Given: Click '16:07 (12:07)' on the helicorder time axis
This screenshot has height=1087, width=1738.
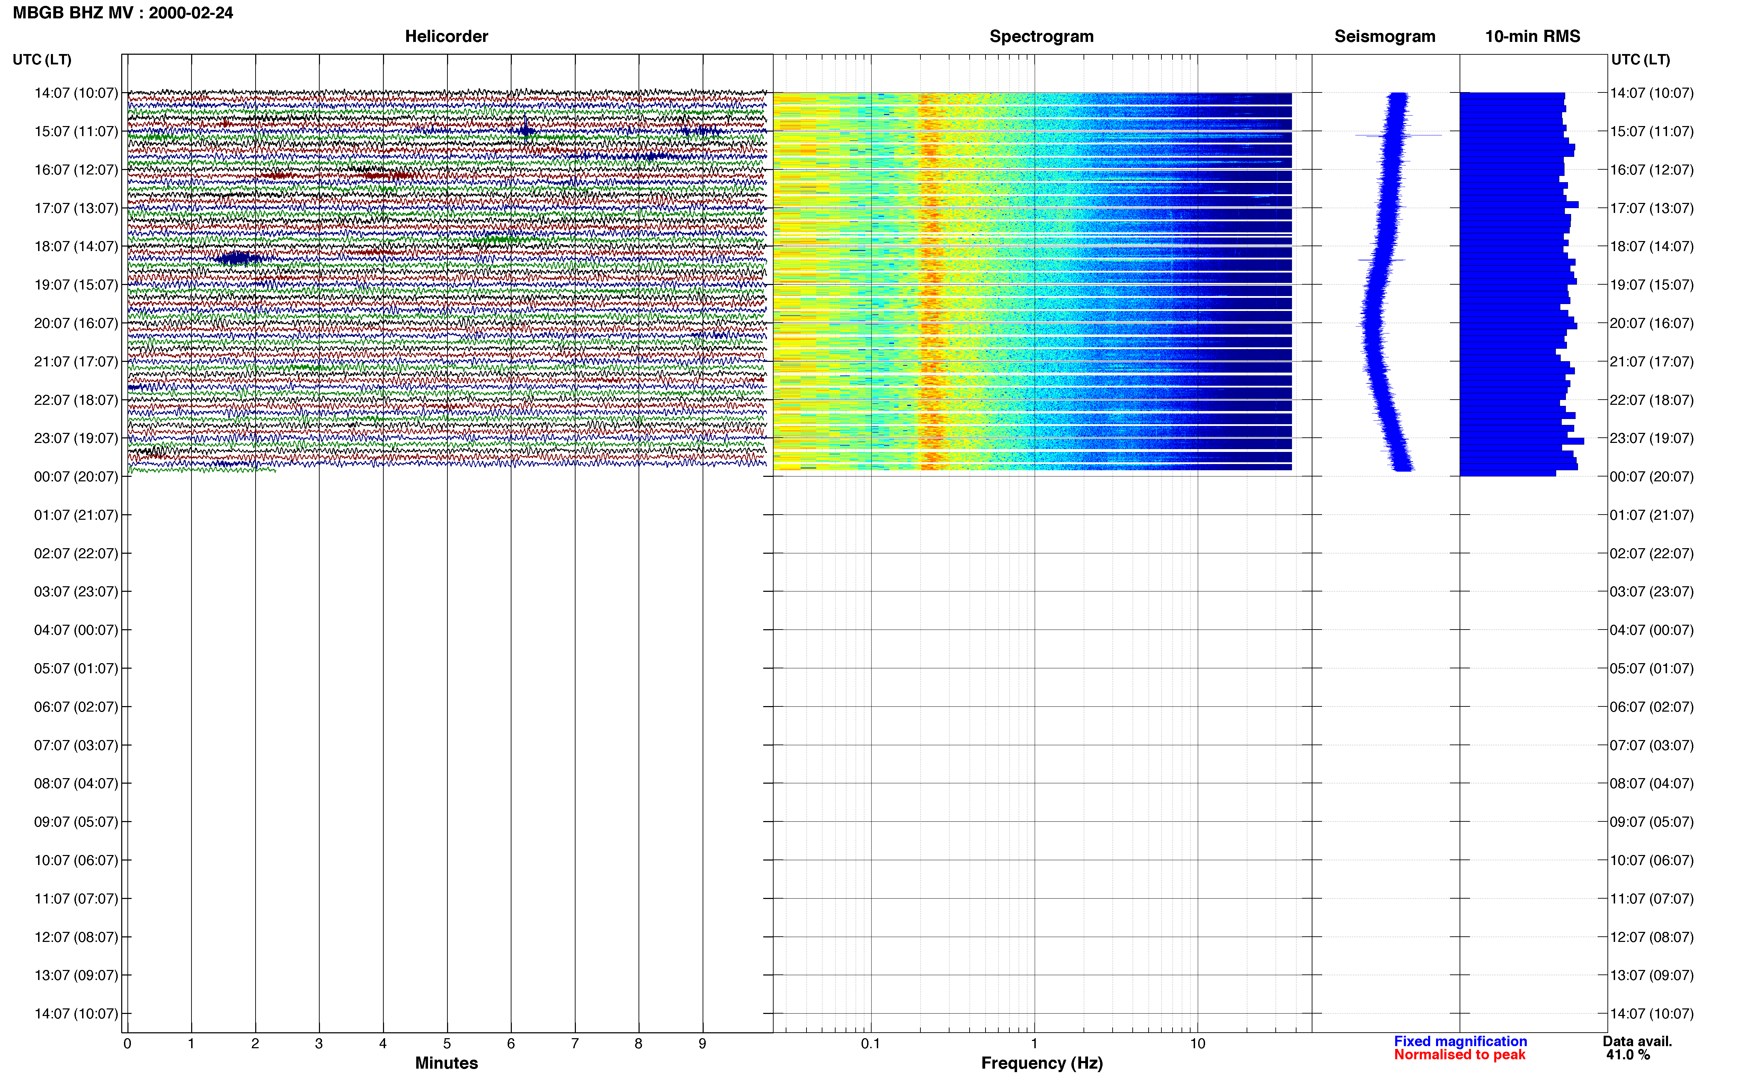Looking at the screenshot, I should click(76, 170).
